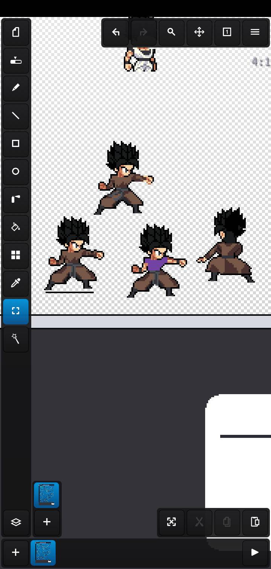Add a new frame in timeline
The height and width of the screenshot is (569, 271).
pyautogui.click(x=16, y=553)
